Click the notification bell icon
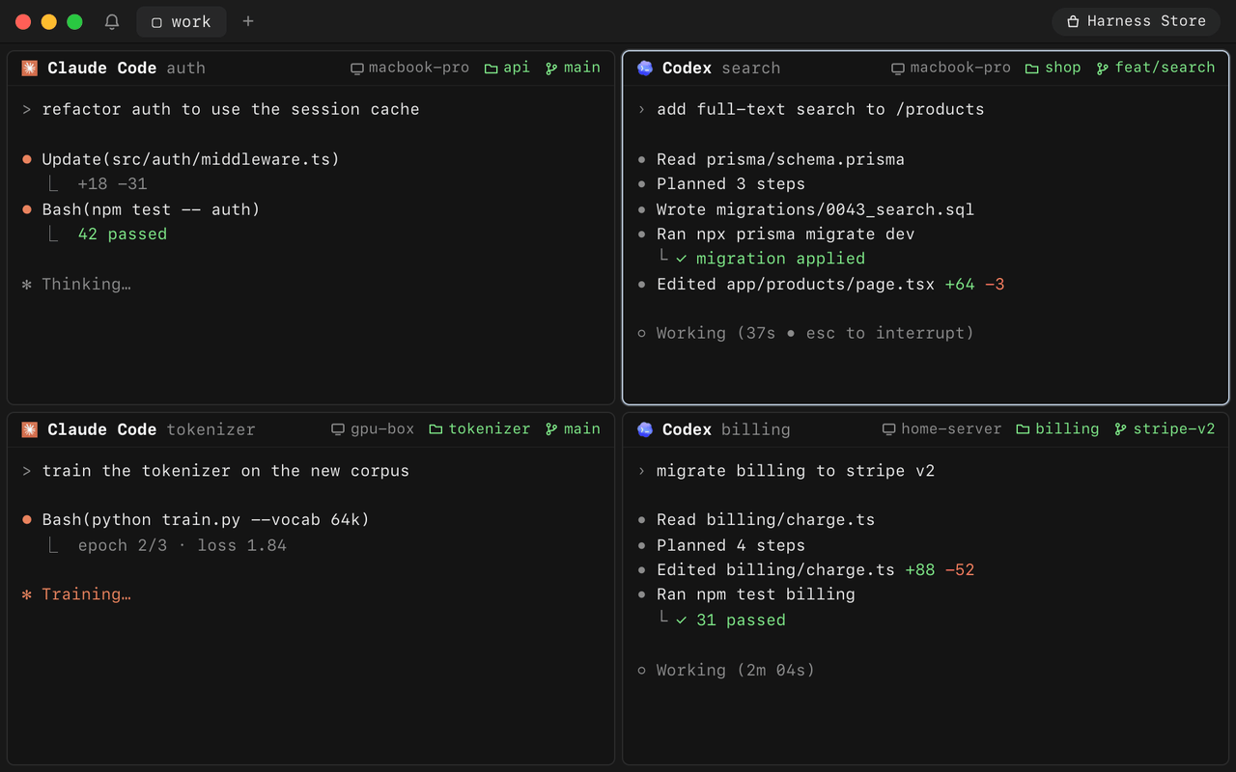 (112, 21)
